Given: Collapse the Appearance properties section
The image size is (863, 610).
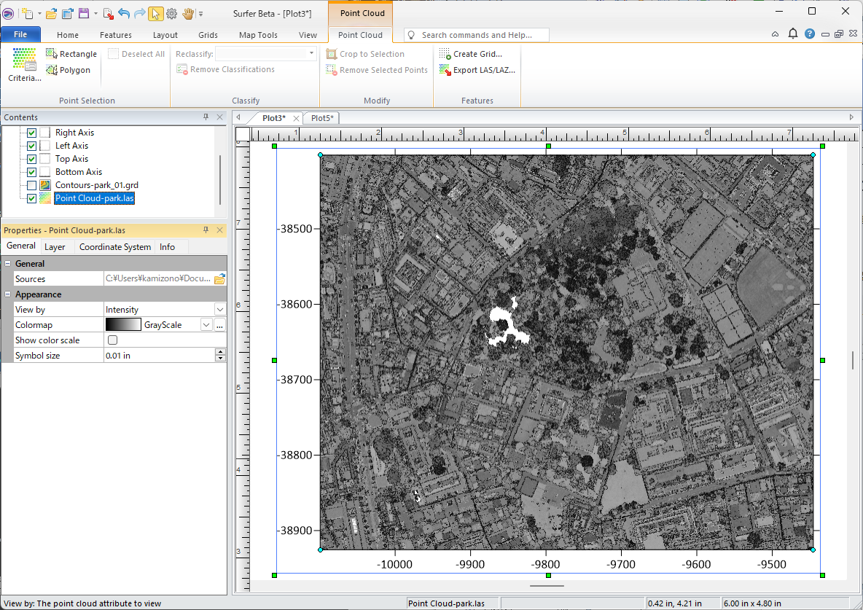Looking at the screenshot, I should tap(8, 294).
